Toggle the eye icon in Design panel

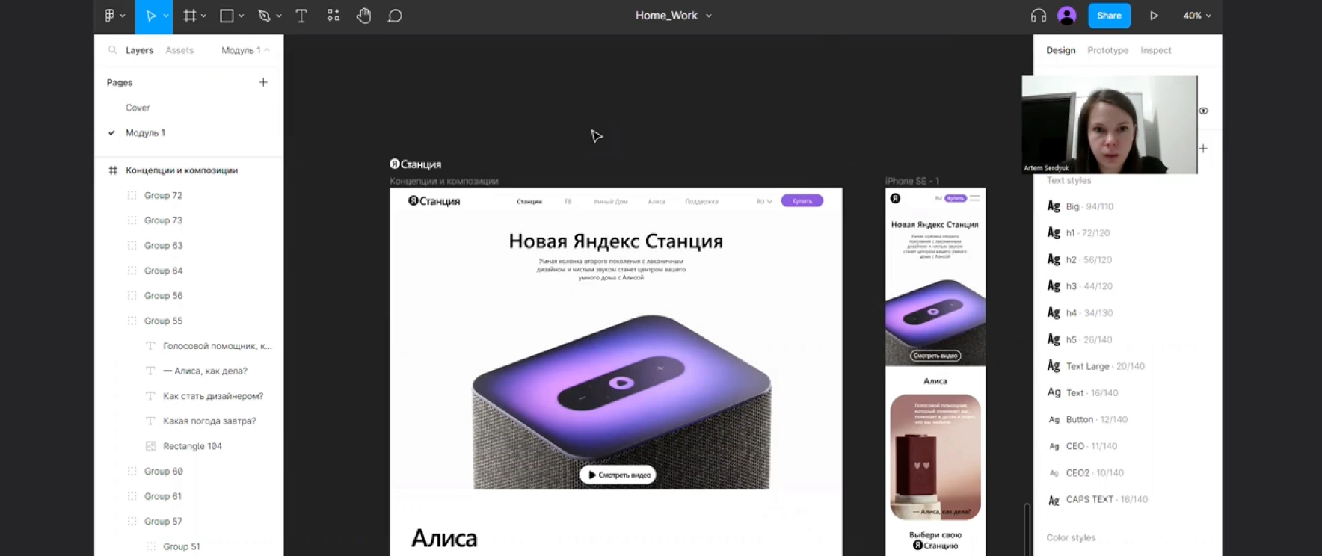click(x=1203, y=111)
